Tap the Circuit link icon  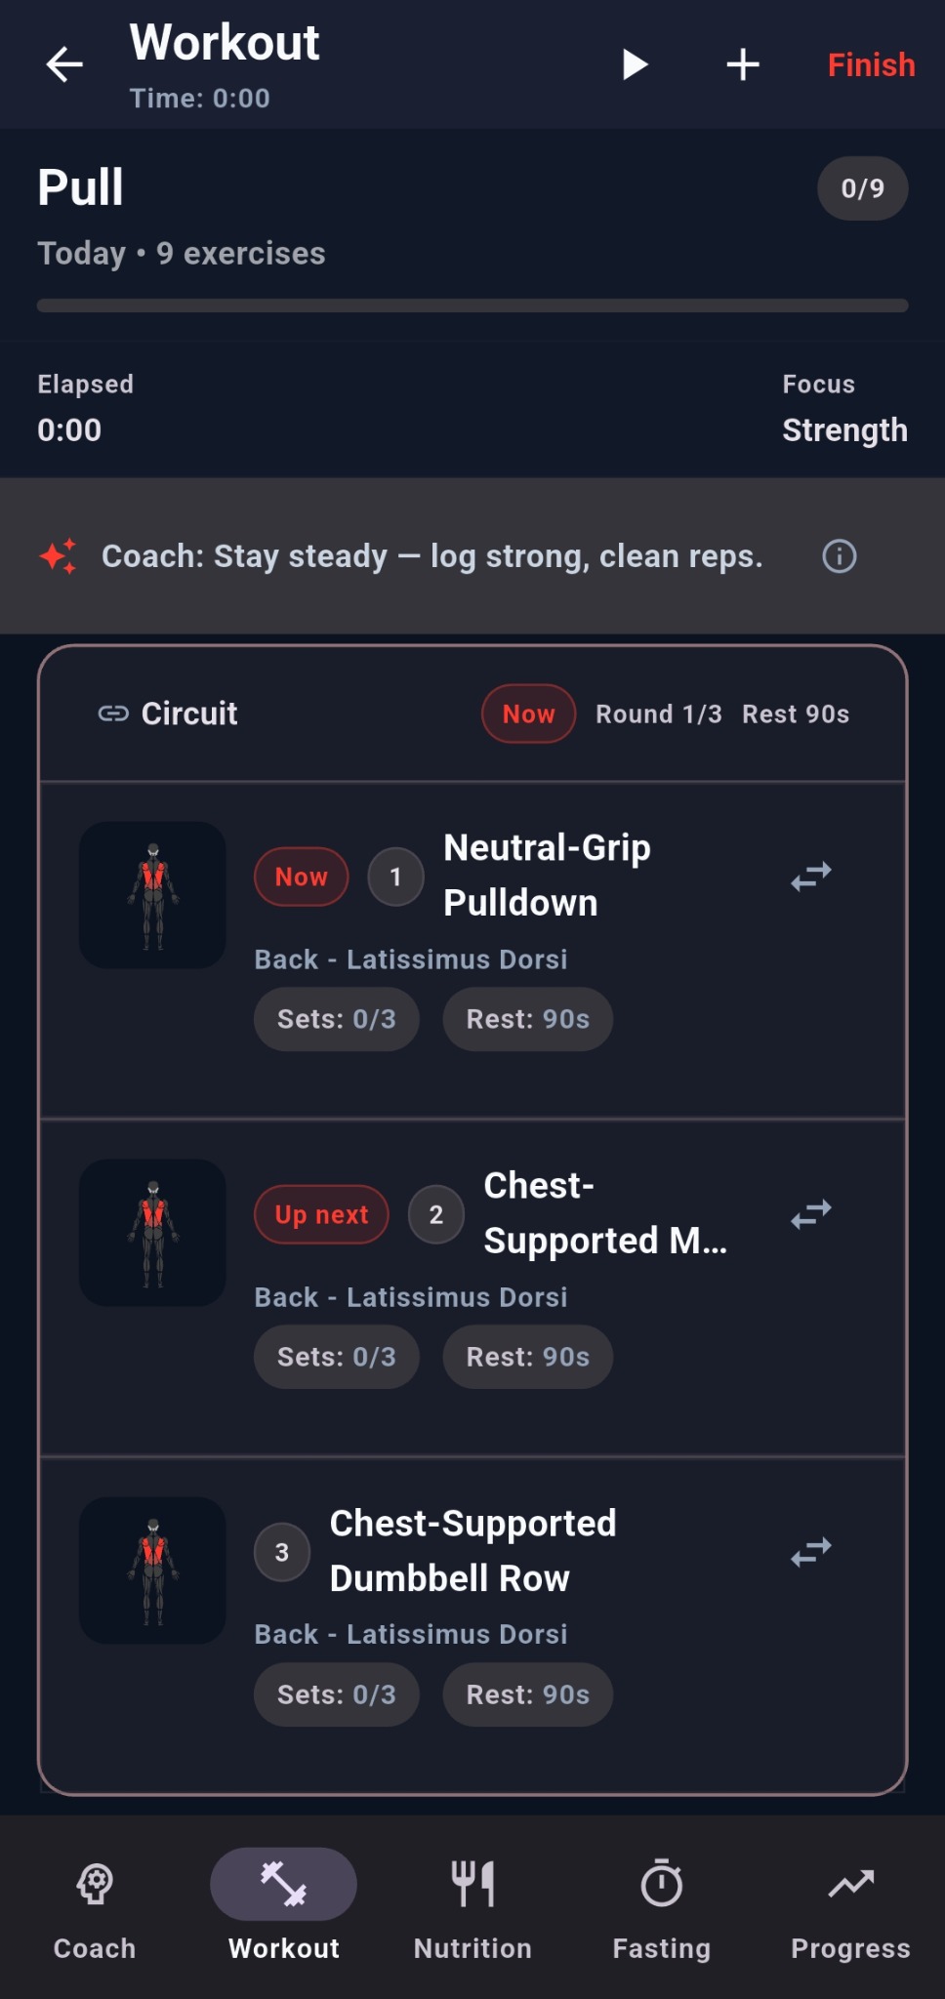[x=116, y=714]
